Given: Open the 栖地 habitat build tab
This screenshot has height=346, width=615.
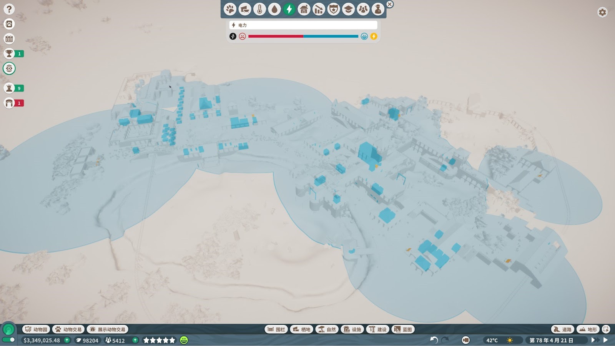Looking at the screenshot, I should 301,329.
